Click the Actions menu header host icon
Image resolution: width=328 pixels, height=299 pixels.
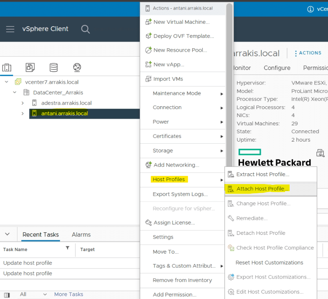(147, 8)
